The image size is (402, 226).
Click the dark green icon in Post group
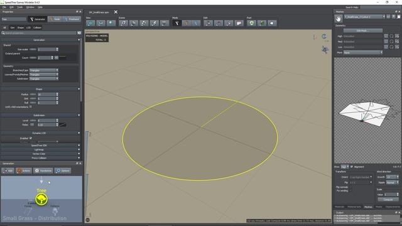(262, 23)
